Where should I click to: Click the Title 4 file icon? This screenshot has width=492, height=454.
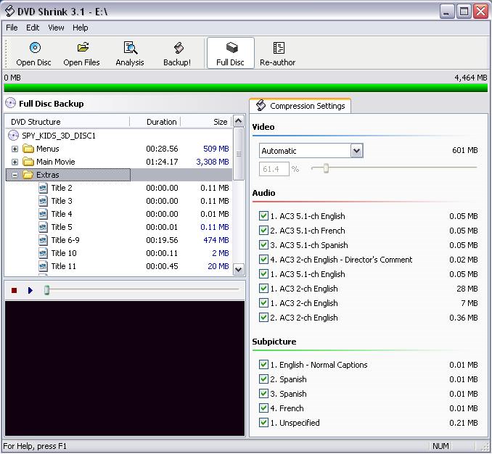coord(43,214)
